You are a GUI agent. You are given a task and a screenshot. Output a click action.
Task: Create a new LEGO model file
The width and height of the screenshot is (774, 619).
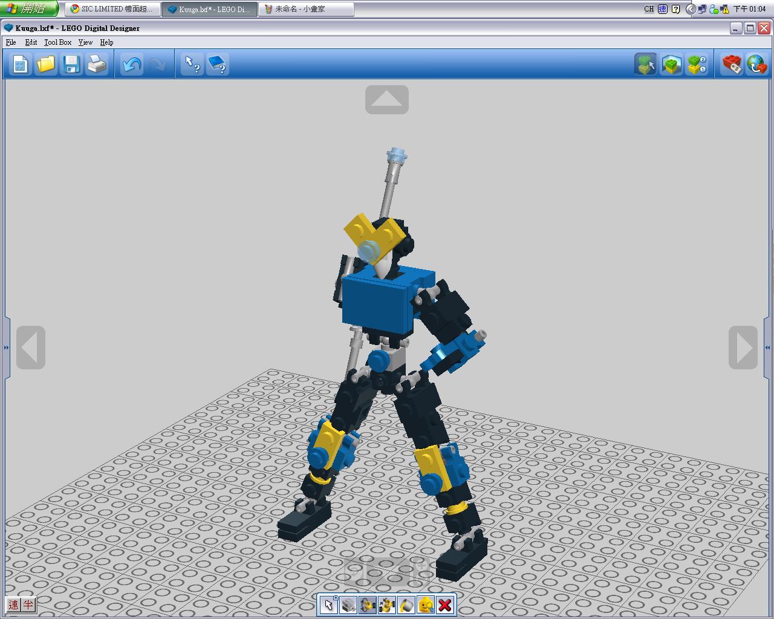(21, 64)
